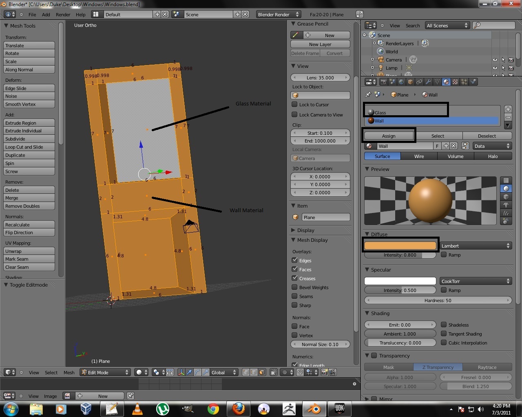522x417 pixels.
Task: Disable the Edges overlay checkbox
Action: [x=295, y=260]
